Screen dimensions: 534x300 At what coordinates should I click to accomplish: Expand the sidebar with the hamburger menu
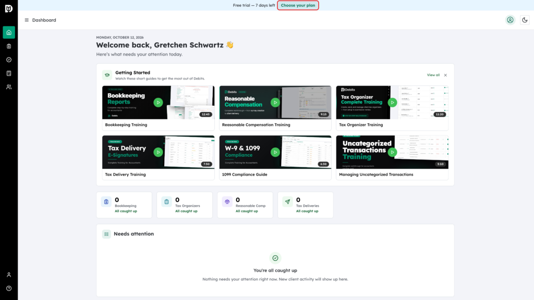(x=27, y=20)
